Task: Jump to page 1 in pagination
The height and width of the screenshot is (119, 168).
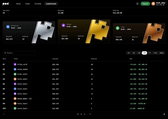Action: click(78, 114)
